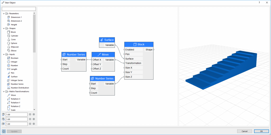The width and height of the screenshot is (271, 135).
Task: Collapse the Matrix Transformations group
Action: coord(4,91)
